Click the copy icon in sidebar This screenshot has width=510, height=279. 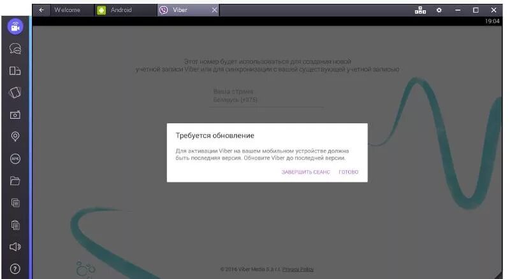(15, 203)
